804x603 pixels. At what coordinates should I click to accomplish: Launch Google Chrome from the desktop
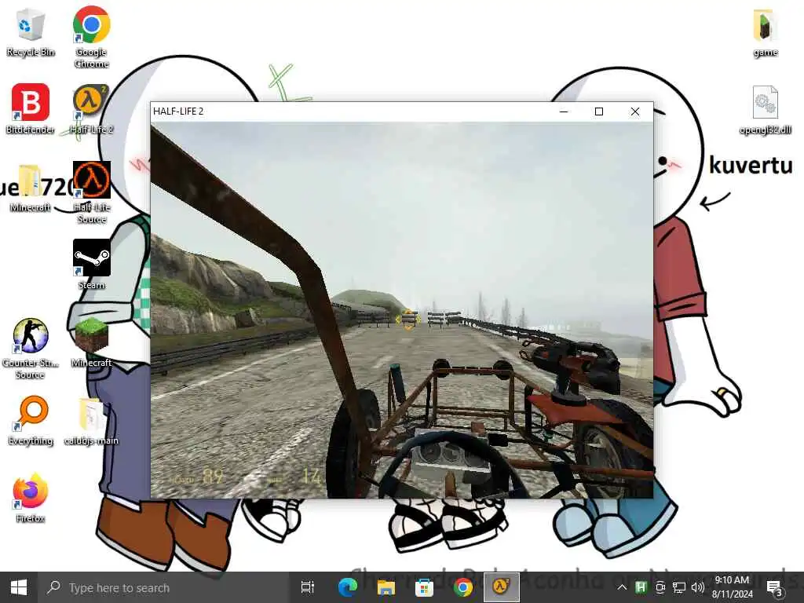pos(91,37)
